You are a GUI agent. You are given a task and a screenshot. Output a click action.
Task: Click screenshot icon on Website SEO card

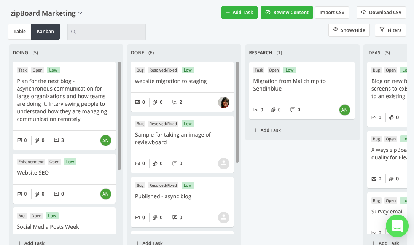tap(19, 194)
